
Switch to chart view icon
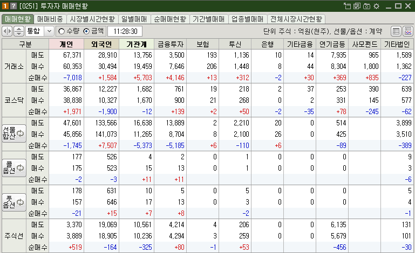pyautogui.click(x=408, y=31)
